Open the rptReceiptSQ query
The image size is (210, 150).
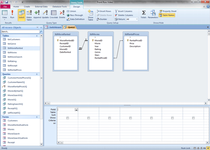[14, 113]
